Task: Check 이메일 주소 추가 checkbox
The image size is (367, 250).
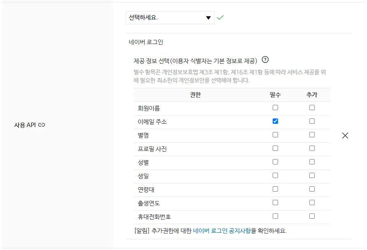Action: point(312,121)
